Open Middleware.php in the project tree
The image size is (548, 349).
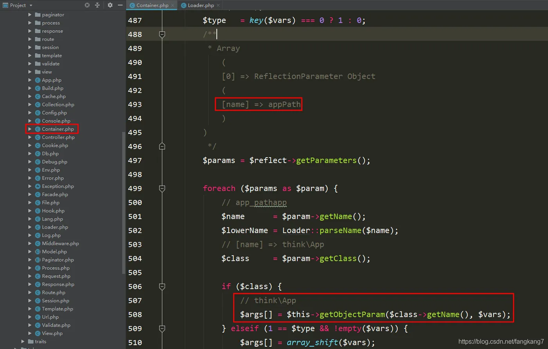[60, 243]
